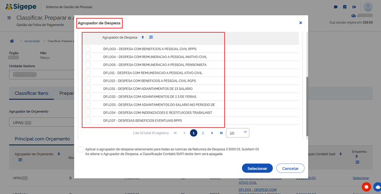
Task: Sort the Agrupador de Orçamento table column
Action: click(59, 154)
